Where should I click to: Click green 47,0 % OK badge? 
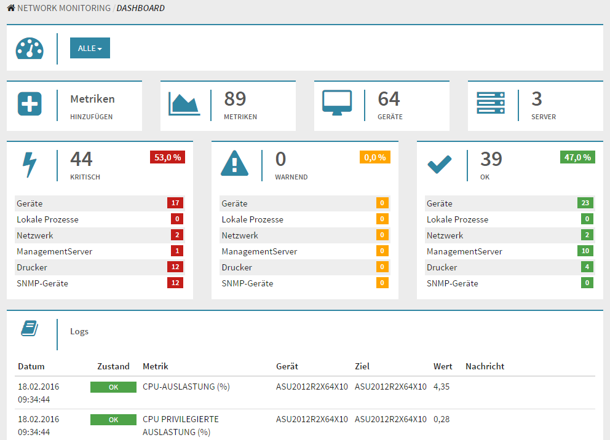click(577, 157)
